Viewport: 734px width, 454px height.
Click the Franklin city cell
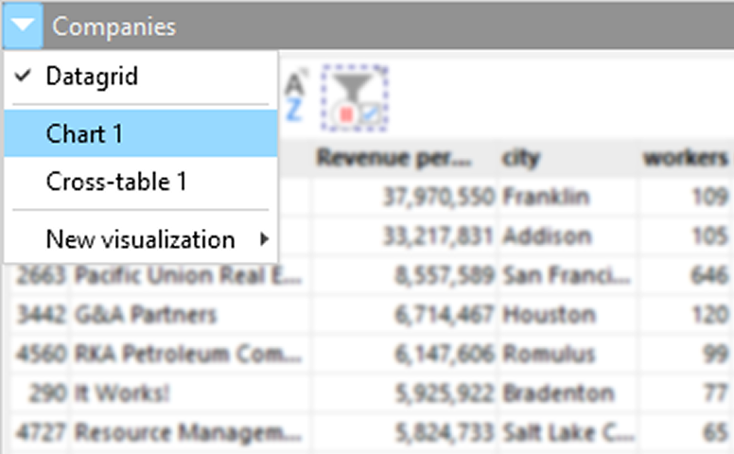pyautogui.click(x=546, y=197)
